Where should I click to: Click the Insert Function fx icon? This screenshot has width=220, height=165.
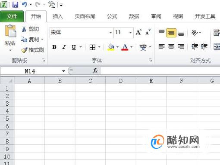95,71
